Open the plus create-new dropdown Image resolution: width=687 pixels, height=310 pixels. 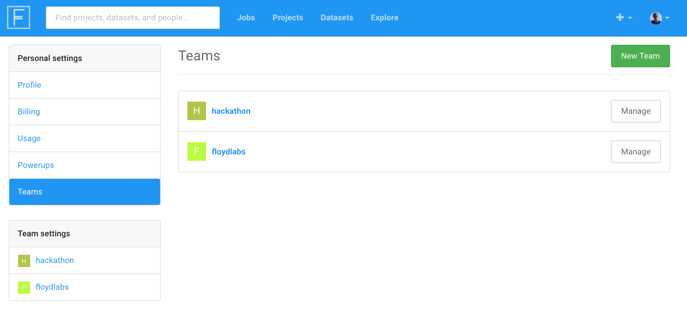pyautogui.click(x=624, y=17)
